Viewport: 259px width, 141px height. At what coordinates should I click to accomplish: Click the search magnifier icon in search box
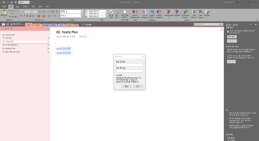tap(220, 24)
